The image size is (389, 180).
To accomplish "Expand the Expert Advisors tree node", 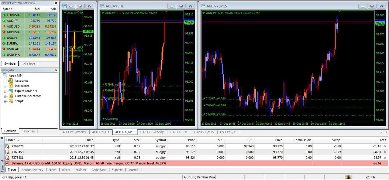I will [x=5, y=91].
